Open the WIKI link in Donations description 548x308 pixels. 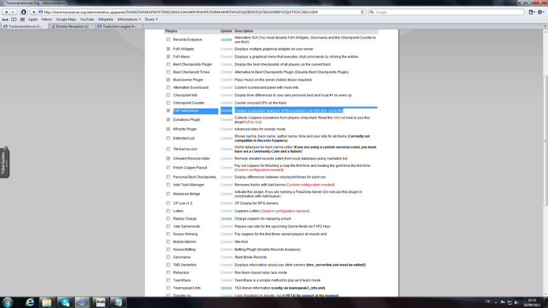(x=337, y=118)
